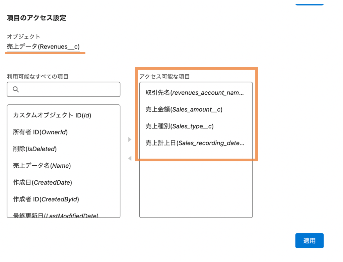Select 作成日(CreatedDate) field
Screen dimensions: 343x262
click(x=63, y=182)
